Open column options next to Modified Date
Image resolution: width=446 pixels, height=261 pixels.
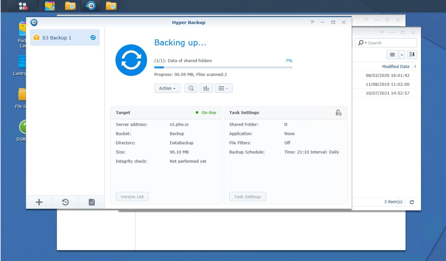click(x=415, y=67)
